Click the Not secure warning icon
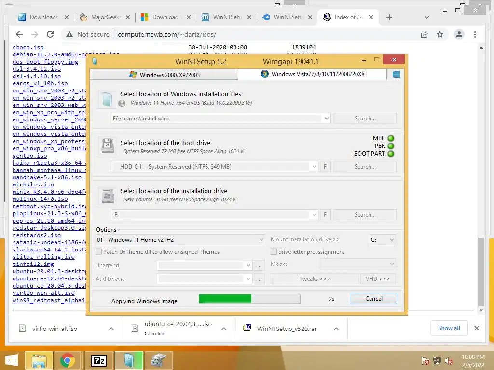494x370 pixels. click(69, 34)
